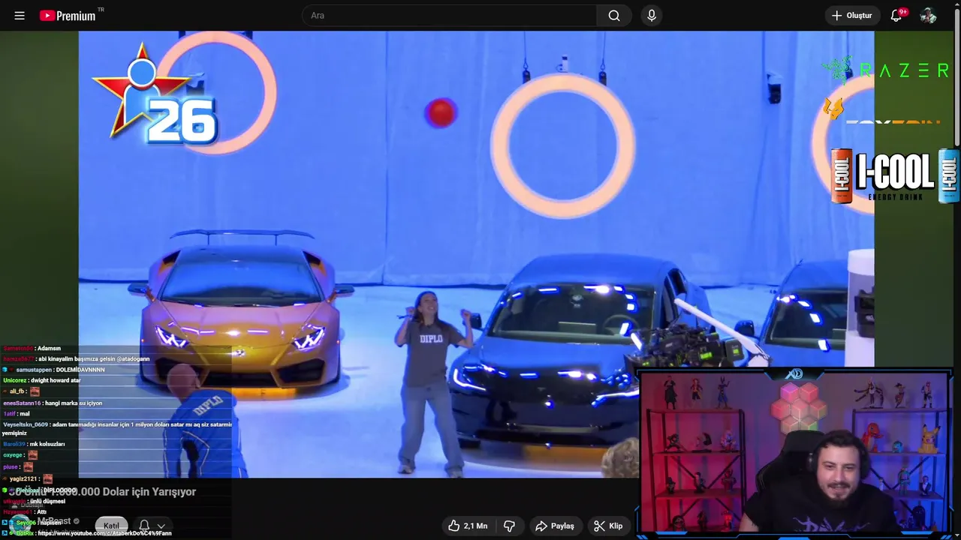961x540 pixels.
Task: Click the subscription notification bell icon
Action: tap(144, 526)
